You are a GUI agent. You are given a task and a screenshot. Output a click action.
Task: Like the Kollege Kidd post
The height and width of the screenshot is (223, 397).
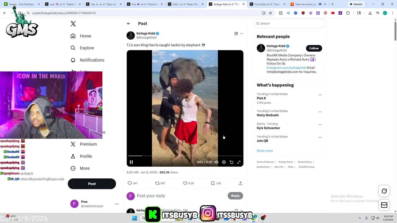(x=189, y=183)
